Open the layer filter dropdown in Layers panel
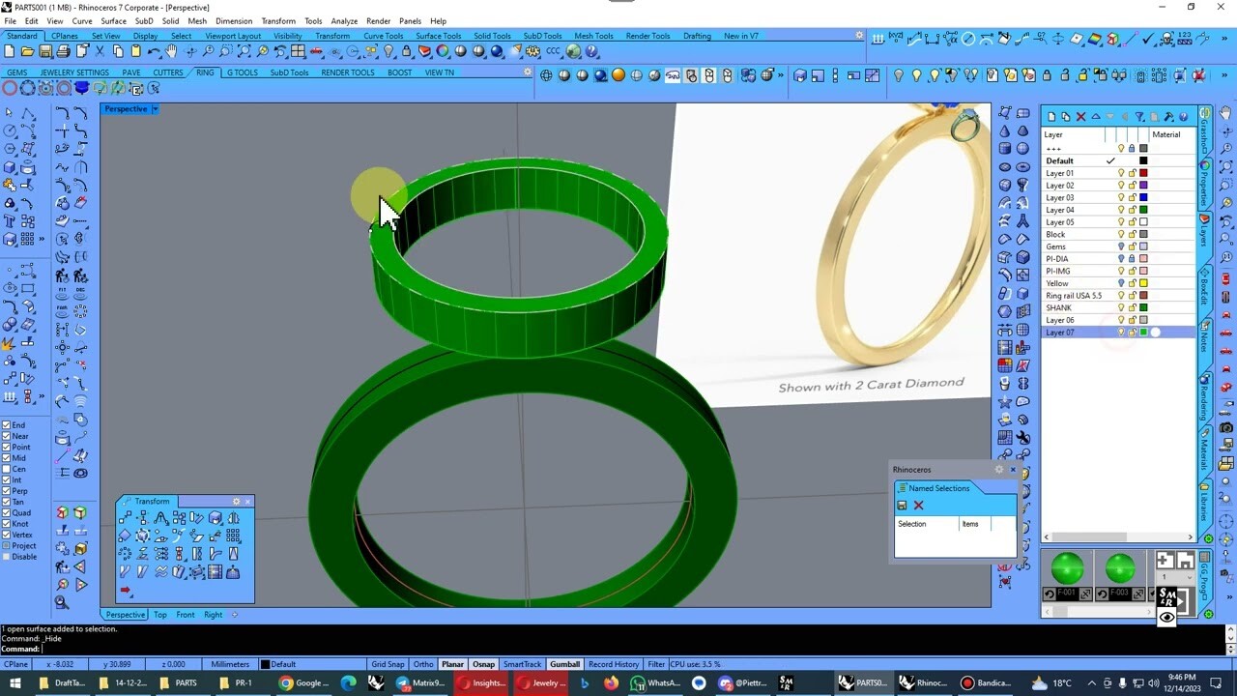The image size is (1237, 696). 1139,116
